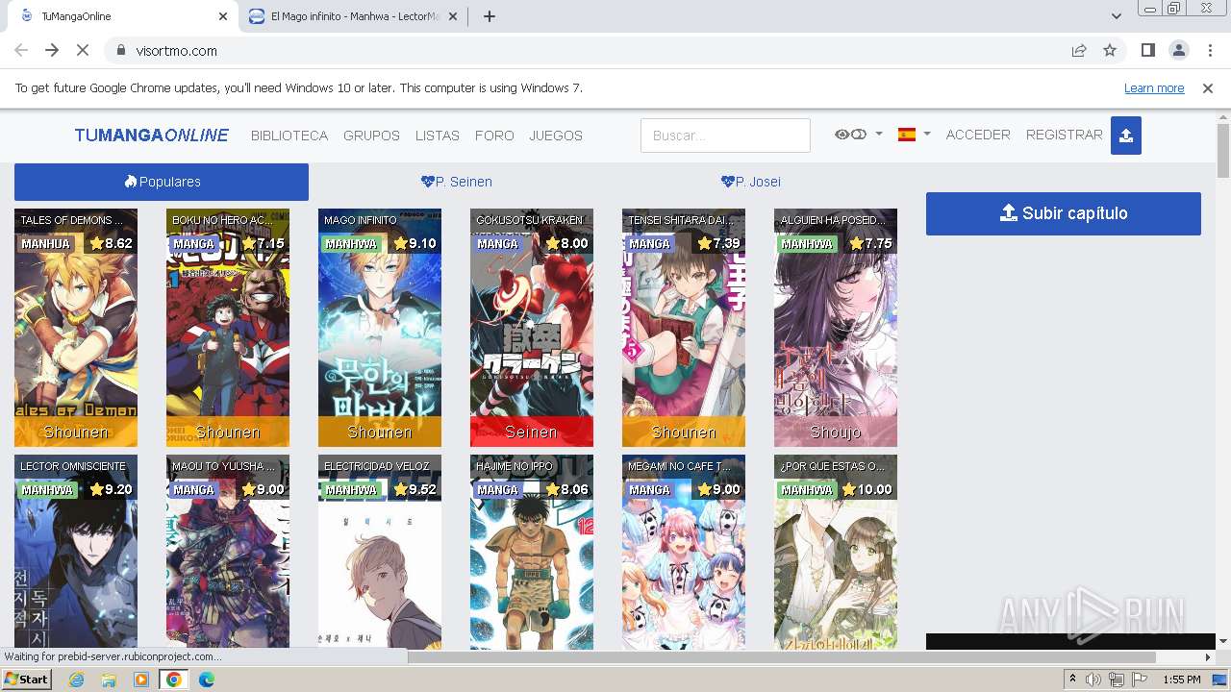
Task: Open the Listas menu
Action: point(438,136)
